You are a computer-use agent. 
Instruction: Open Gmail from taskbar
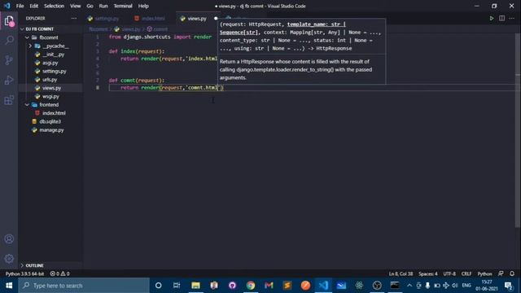(x=269, y=286)
